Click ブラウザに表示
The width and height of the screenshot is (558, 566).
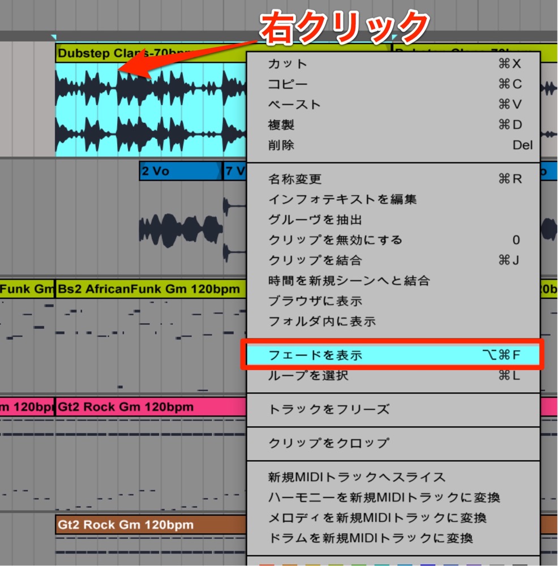point(393,301)
